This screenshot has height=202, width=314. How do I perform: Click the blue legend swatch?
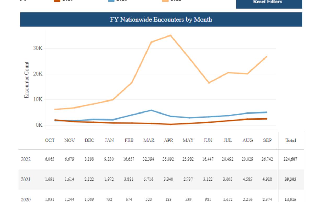(x=111, y=1)
